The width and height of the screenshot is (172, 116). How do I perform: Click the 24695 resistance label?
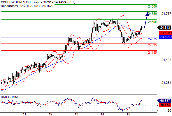(152, 22)
